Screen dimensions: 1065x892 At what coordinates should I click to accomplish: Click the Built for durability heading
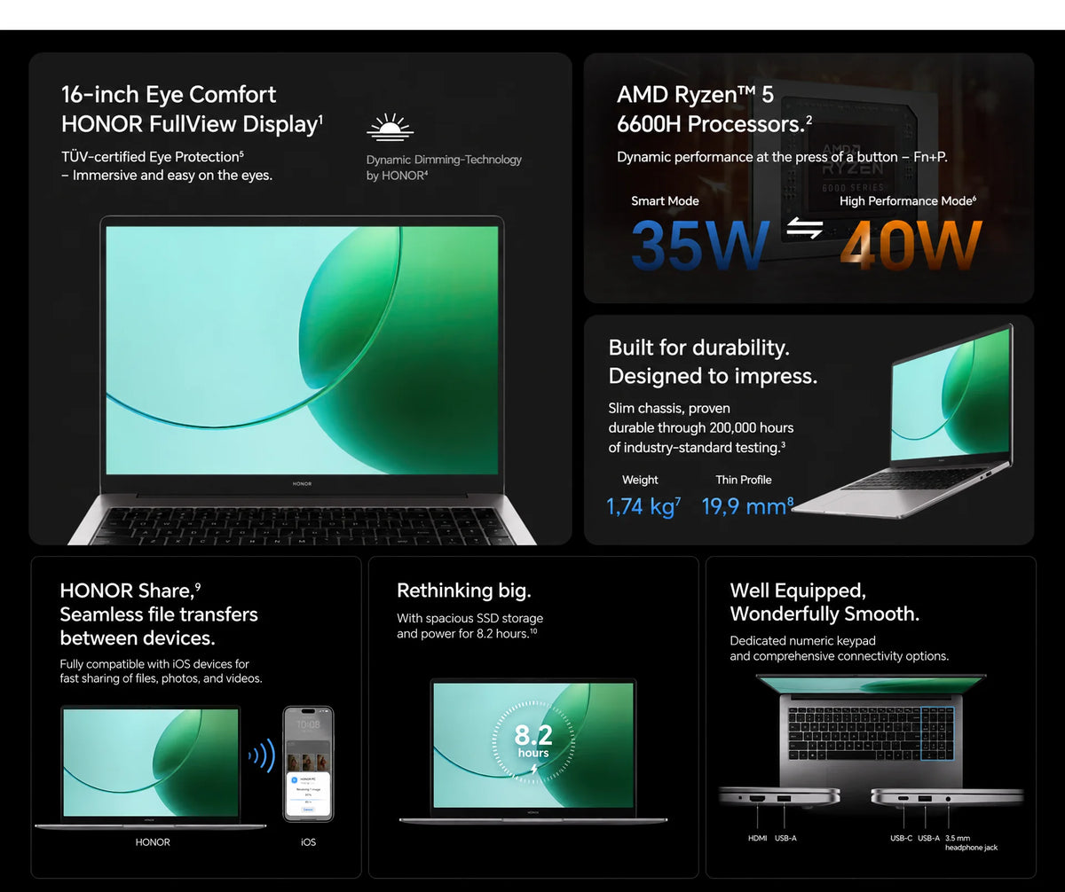tap(713, 362)
